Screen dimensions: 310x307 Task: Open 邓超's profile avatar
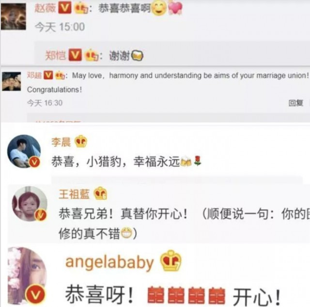(x=11, y=81)
